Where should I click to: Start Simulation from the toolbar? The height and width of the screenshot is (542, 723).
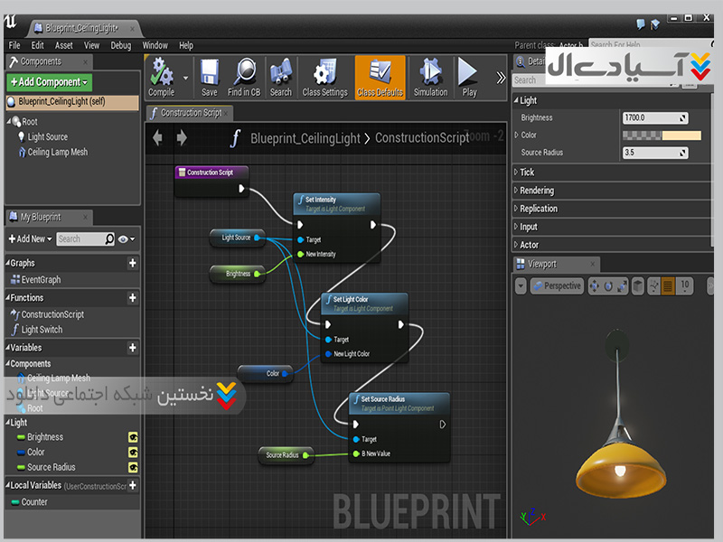[430, 73]
